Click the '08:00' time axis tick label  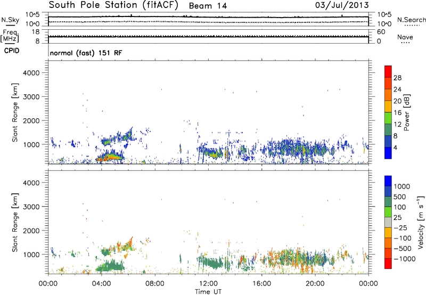coord(154,284)
